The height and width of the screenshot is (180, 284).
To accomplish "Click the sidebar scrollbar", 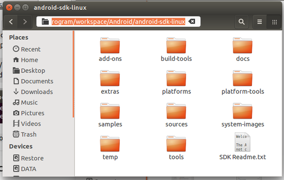I will [x=73, y=74].
